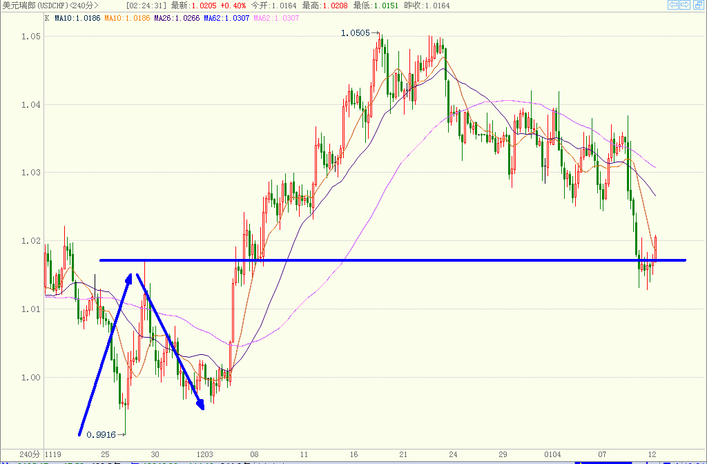Screen dimensions: 707x464
Task: Click the 0104 date on time axis
Action: point(553,454)
